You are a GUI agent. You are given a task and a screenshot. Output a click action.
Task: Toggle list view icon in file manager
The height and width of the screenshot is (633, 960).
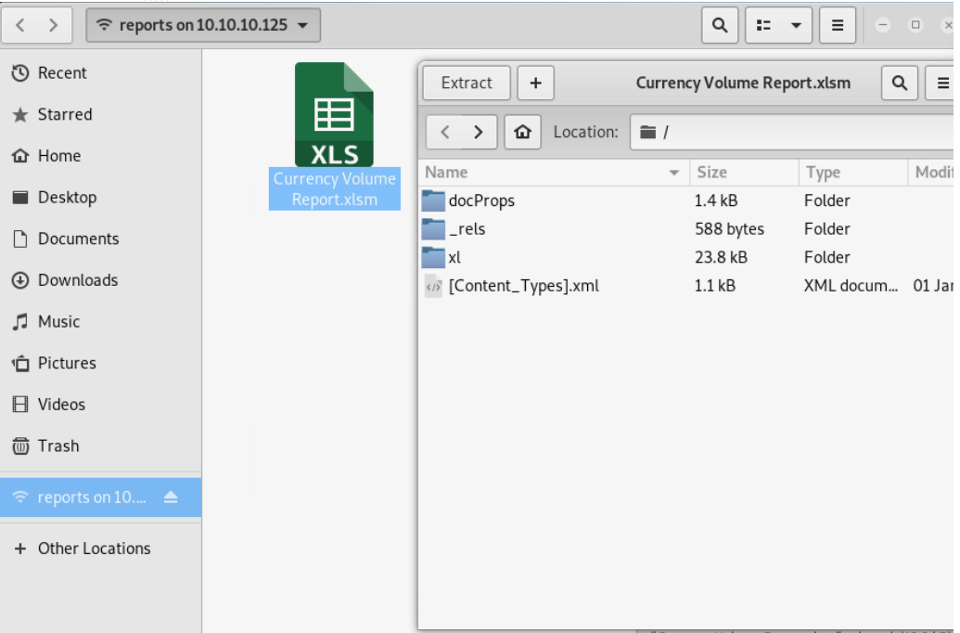pos(764,26)
